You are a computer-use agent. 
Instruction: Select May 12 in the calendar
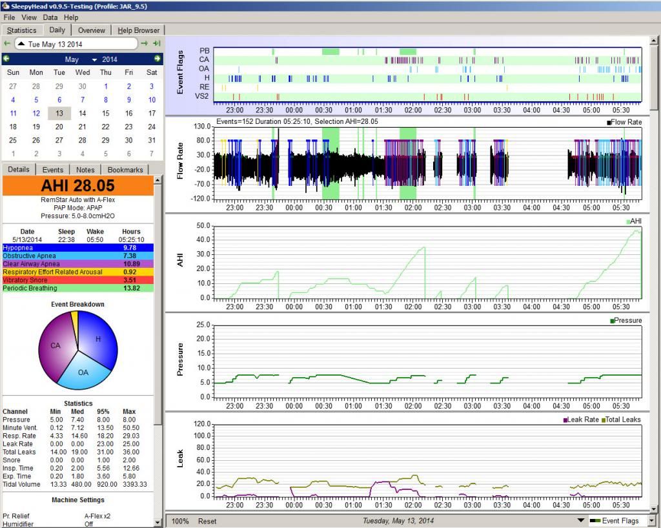(x=36, y=114)
